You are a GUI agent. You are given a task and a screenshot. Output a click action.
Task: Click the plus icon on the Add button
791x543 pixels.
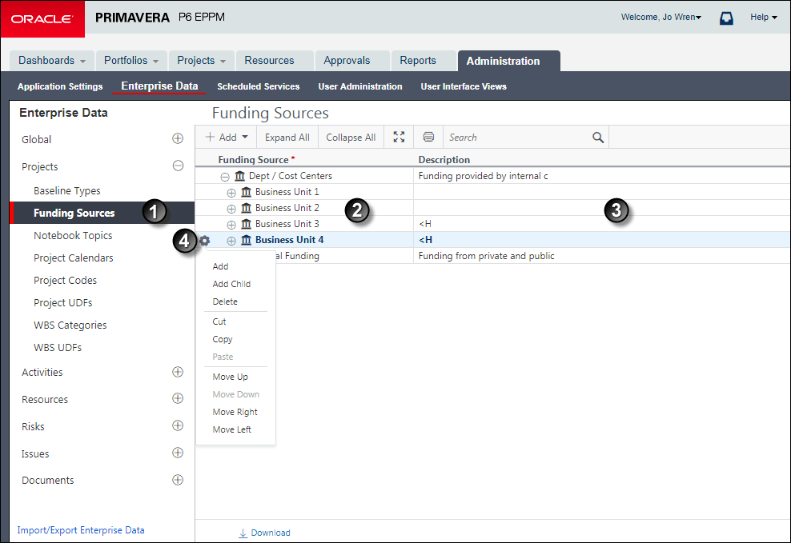tap(210, 137)
